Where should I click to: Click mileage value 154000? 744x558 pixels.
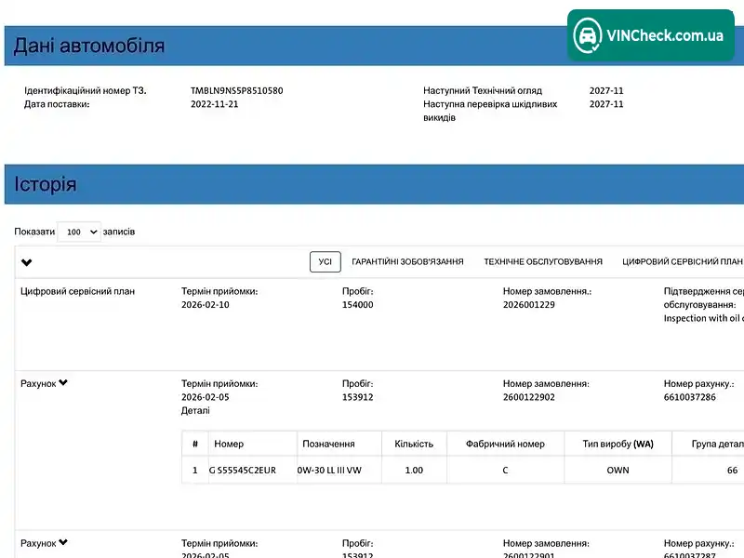point(358,305)
